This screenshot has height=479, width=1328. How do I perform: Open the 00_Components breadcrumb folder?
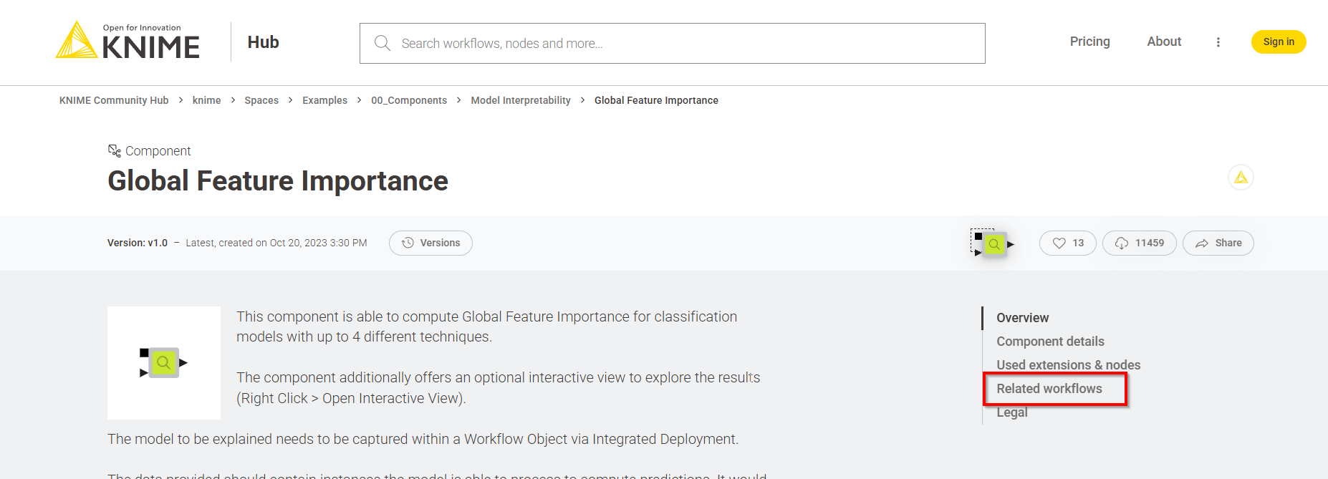coord(409,100)
